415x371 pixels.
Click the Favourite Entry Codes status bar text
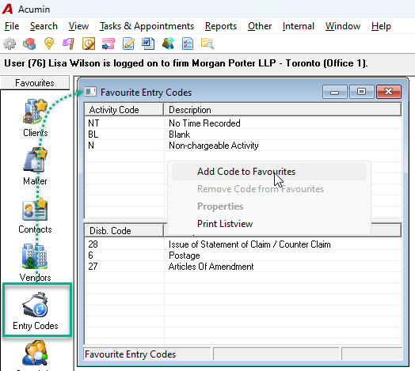[130, 354]
